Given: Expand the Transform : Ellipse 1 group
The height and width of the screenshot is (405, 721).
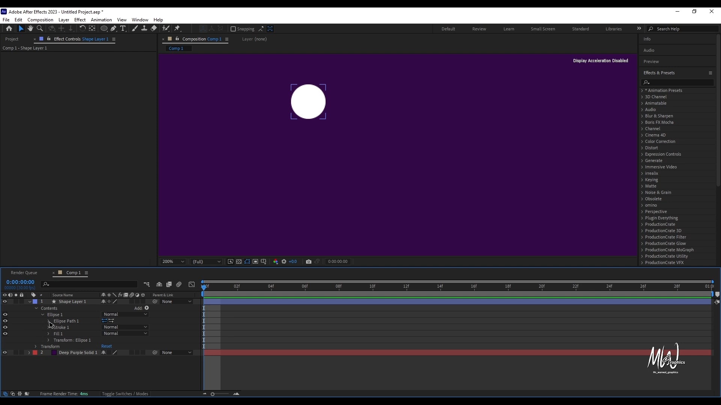Looking at the screenshot, I should 48,340.
